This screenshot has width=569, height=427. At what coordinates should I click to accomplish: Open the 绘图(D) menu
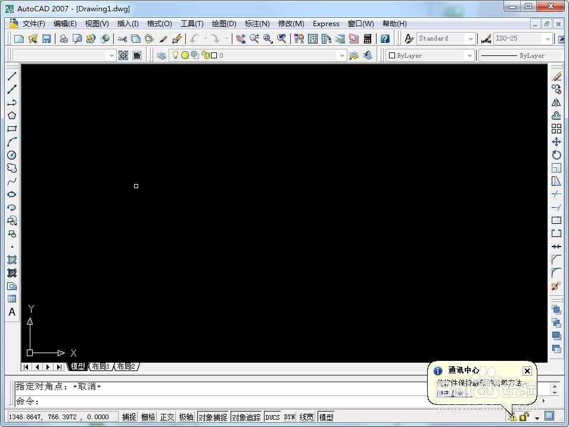(x=224, y=24)
